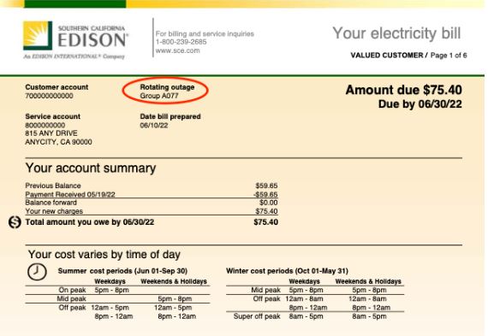Click the dollar sign icon beside total amount
This screenshot has height=336, width=488.
pos(15,222)
